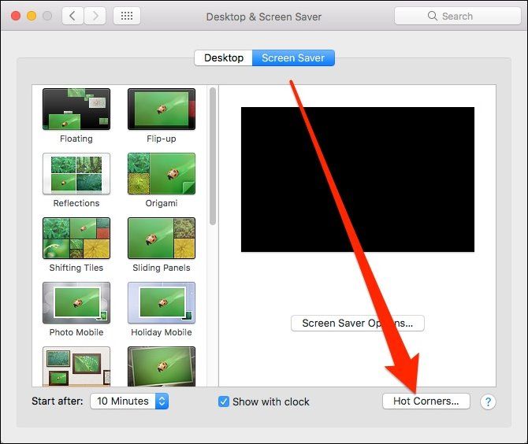Viewport: 528px width, 444px height.
Task: Close the window with red button
Action: 16,16
